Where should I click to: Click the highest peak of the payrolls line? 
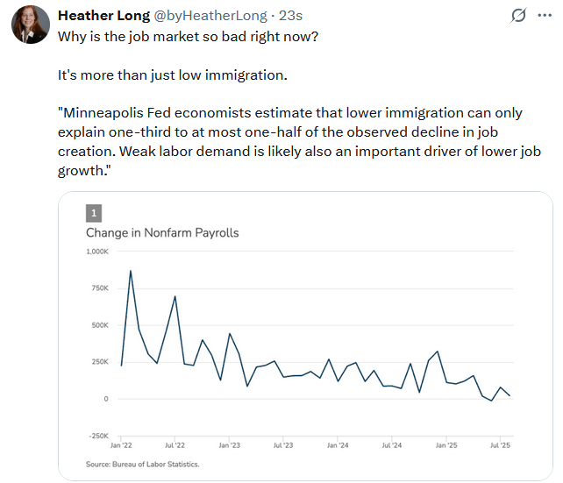[x=131, y=271]
